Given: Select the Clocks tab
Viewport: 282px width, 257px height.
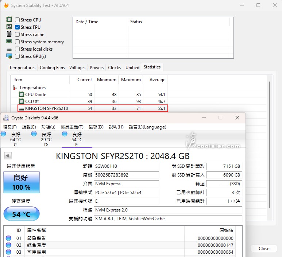Looking at the screenshot, I should pyautogui.click(x=115, y=68).
